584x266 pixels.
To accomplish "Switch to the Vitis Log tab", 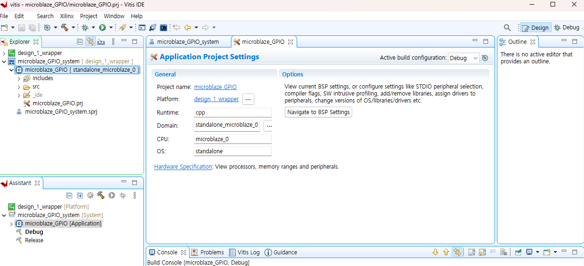I will point(244,252).
